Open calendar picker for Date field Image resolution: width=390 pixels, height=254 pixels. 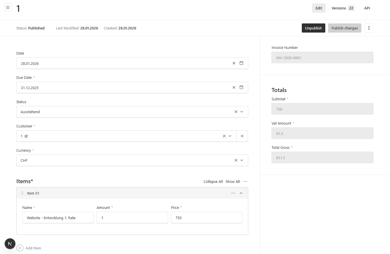pos(241,63)
